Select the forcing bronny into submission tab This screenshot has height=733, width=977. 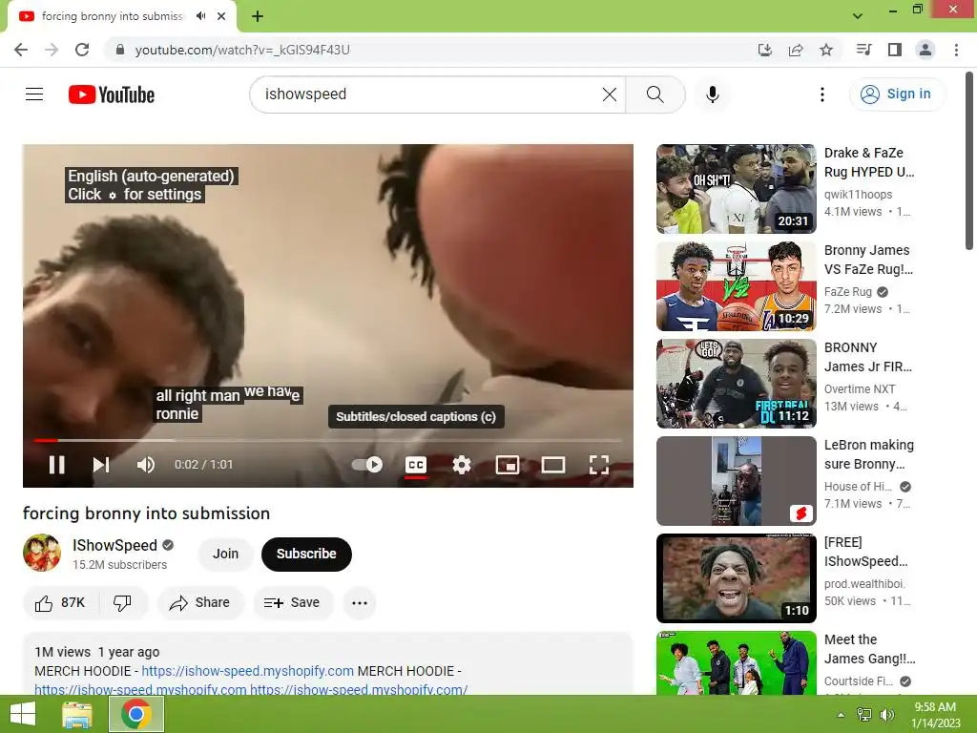(x=113, y=16)
